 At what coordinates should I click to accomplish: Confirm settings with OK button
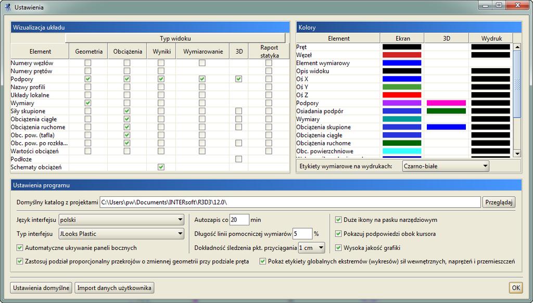pyautogui.click(x=516, y=288)
